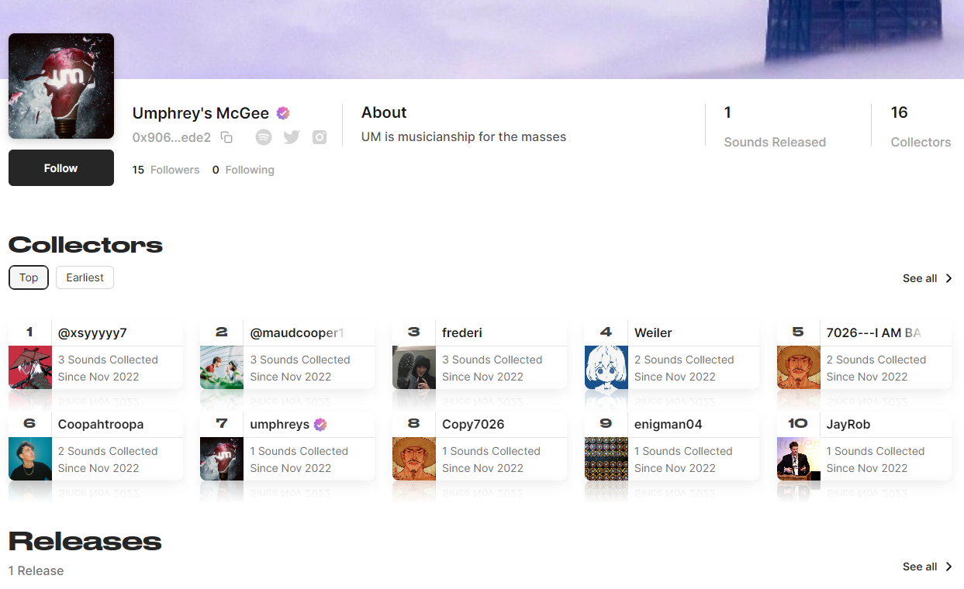Click @xsyyyyy7 avatar thumbnail
This screenshot has width=964, height=589.
[30, 367]
